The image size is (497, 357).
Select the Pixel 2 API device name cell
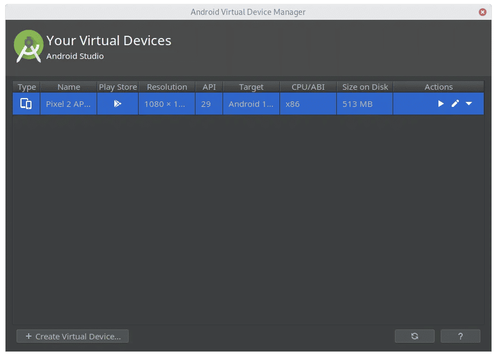[x=68, y=104]
